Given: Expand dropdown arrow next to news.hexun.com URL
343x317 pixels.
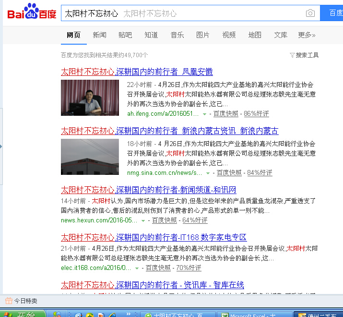Looking at the screenshot, I should (x=143, y=221).
